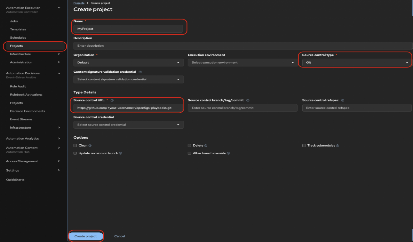
Task: Click the Description input field
Action: click(242, 46)
